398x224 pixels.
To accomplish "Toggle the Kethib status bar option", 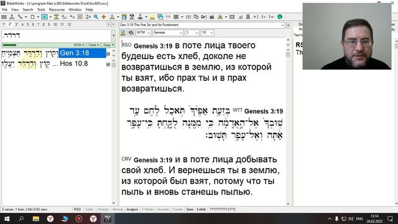I will click(x=201, y=209).
